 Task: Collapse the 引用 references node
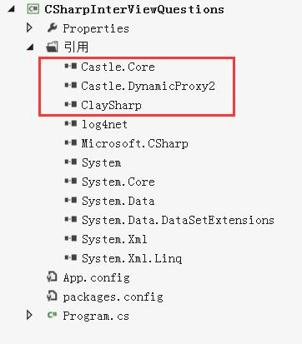pos(30,47)
